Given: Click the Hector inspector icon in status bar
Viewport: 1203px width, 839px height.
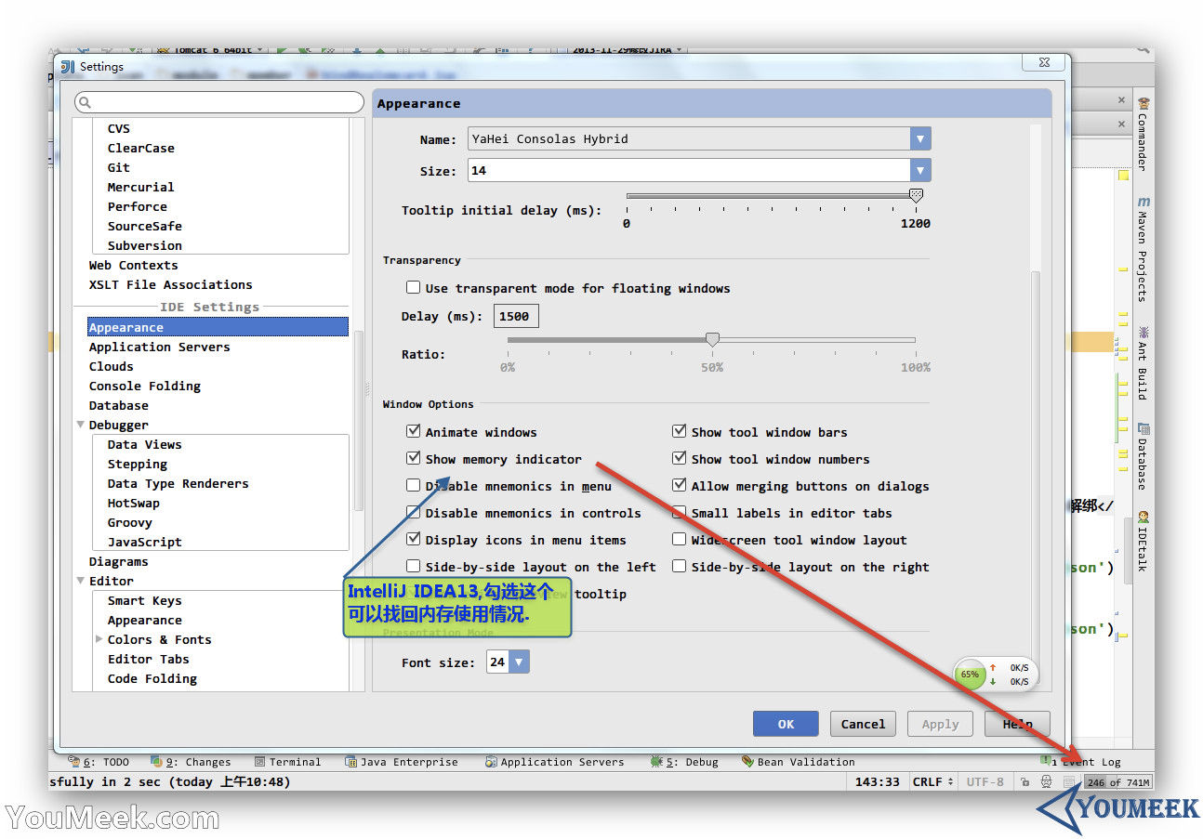Looking at the screenshot, I should 1047,782.
